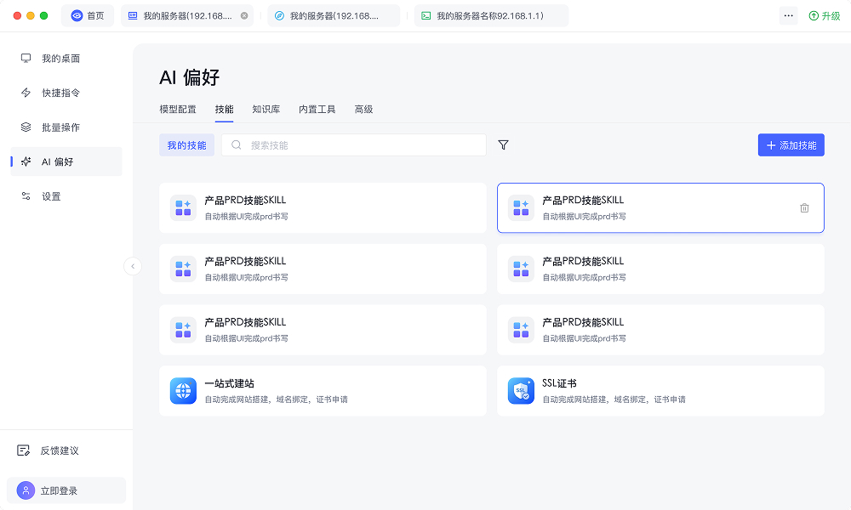This screenshot has width=851, height=510.
Task: Open the funnel filter icon
Action: pyautogui.click(x=503, y=144)
